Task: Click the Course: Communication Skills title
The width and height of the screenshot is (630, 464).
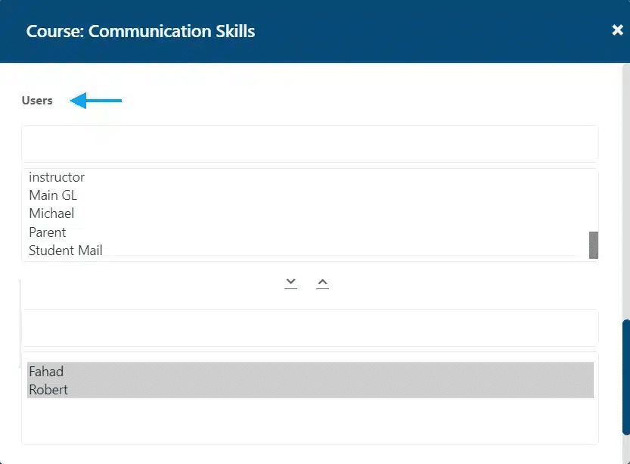Action: 141,31
